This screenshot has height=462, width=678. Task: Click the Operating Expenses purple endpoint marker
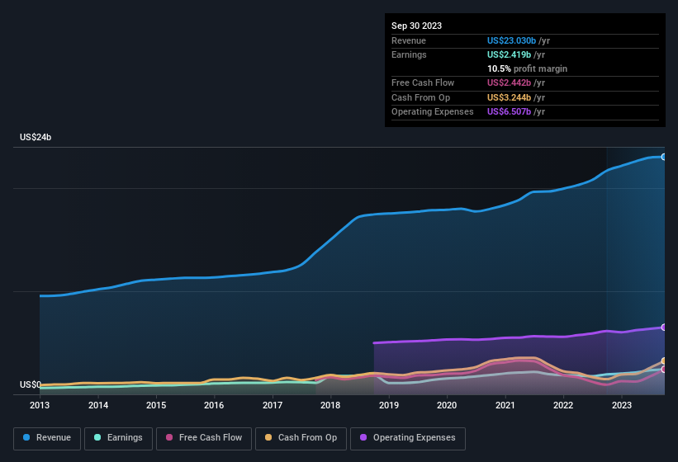tap(664, 328)
